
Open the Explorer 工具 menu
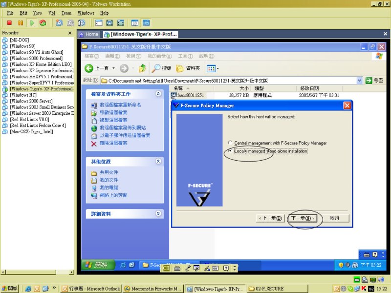186,56
